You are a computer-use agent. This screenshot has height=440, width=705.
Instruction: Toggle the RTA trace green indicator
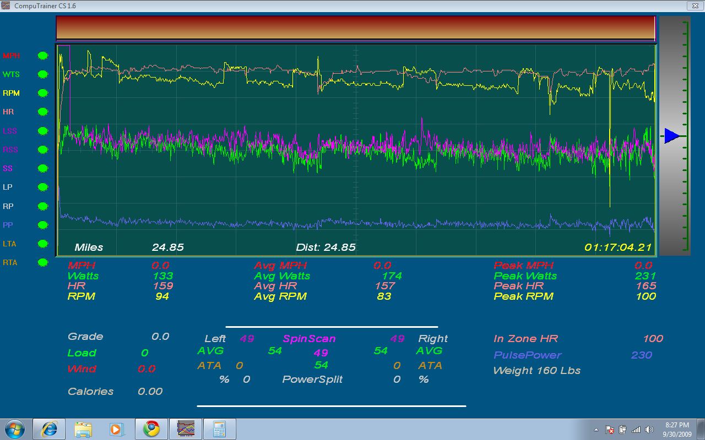42,263
